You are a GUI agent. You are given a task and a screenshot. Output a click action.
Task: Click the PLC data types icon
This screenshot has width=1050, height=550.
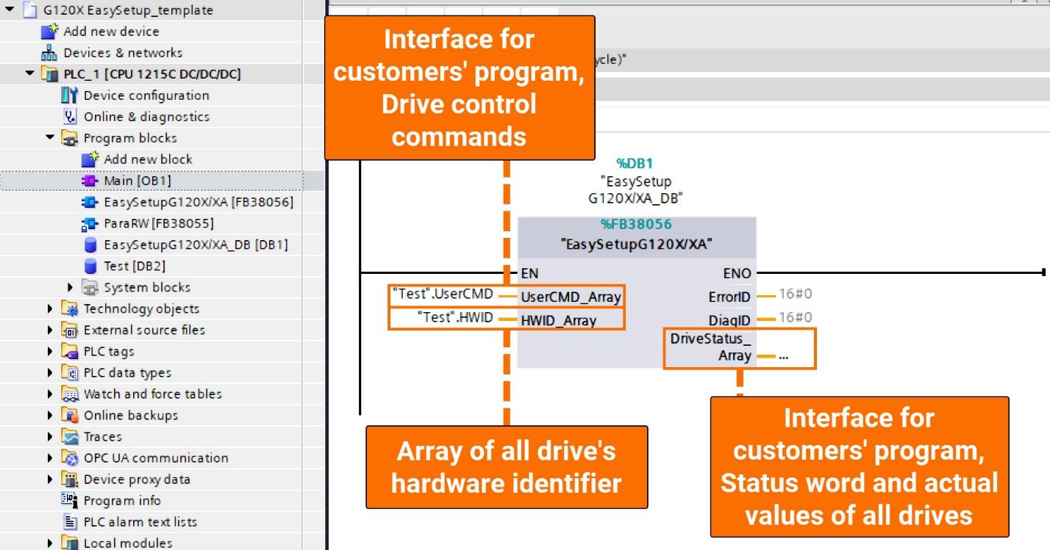70,372
